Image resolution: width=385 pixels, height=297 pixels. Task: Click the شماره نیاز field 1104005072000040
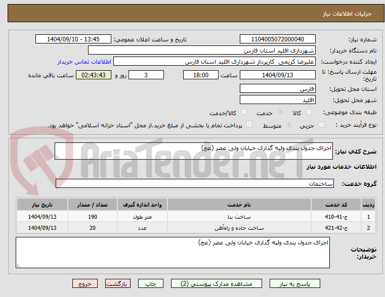pyautogui.click(x=277, y=39)
